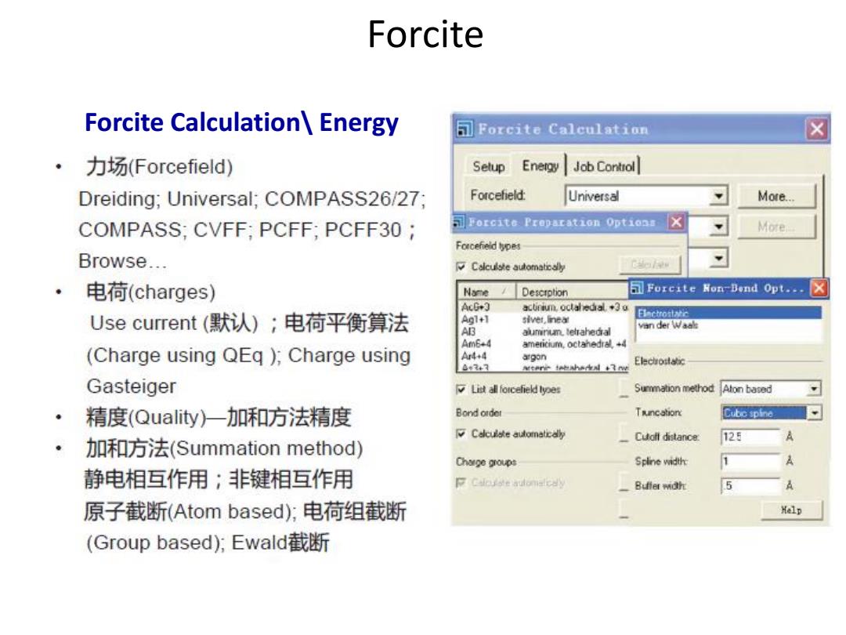The height and width of the screenshot is (635, 846).
Task: Select the Am6+4 americium row
Action: click(544, 344)
